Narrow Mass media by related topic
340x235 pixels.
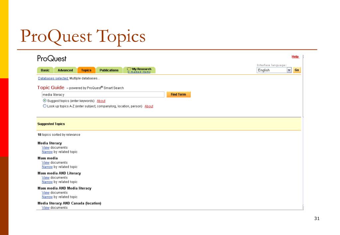pos(47,167)
